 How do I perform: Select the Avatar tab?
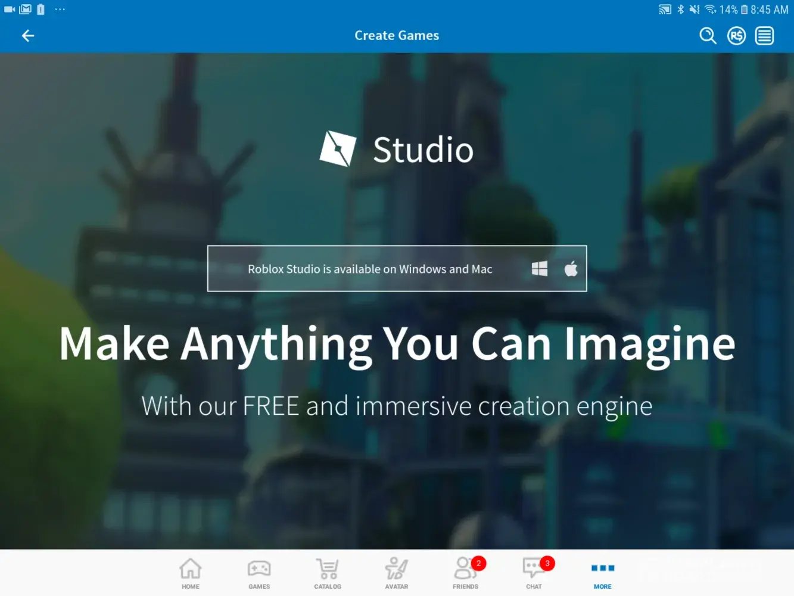pyautogui.click(x=397, y=573)
